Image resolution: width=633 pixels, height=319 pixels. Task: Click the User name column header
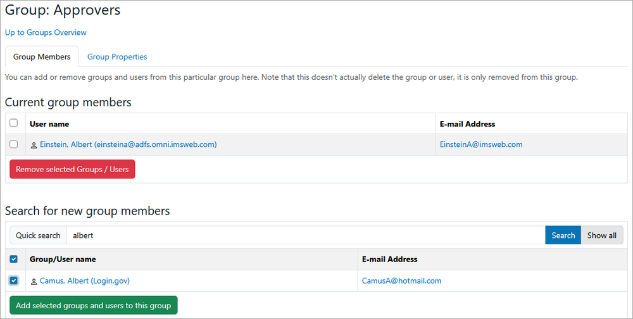(49, 124)
